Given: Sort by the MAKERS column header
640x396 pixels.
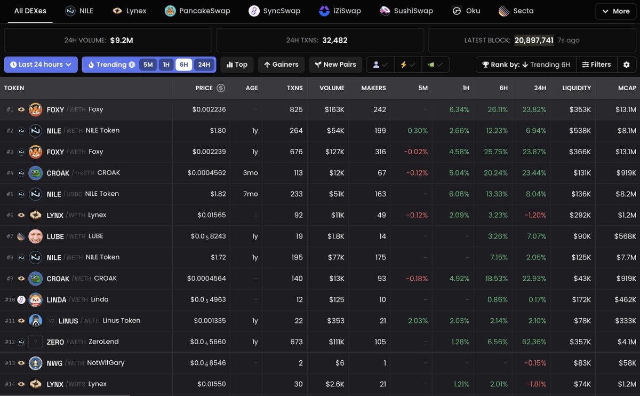Looking at the screenshot, I should pos(373,88).
